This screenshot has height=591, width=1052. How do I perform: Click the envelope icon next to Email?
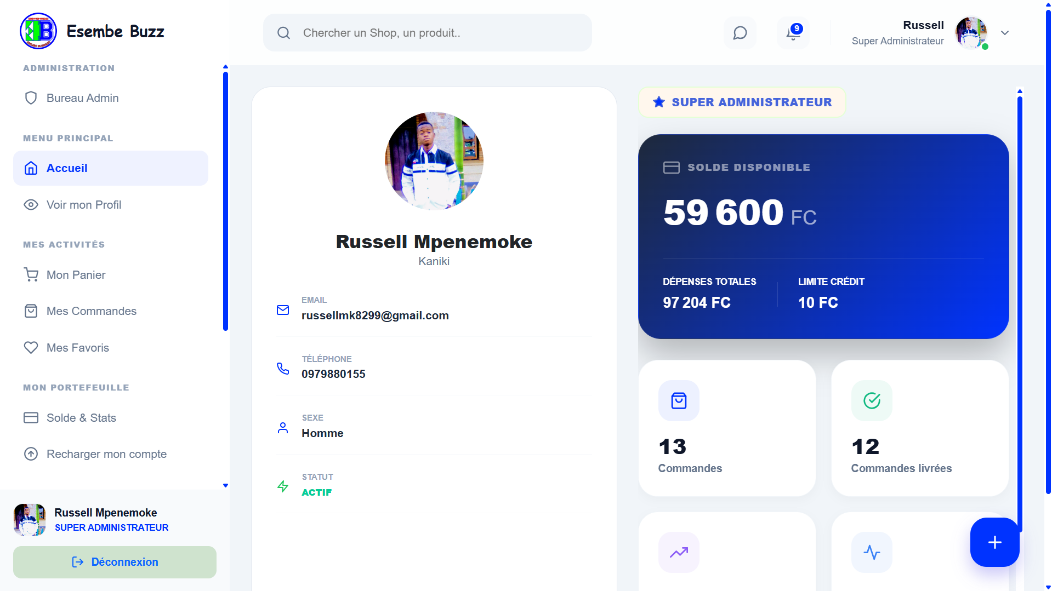(283, 311)
